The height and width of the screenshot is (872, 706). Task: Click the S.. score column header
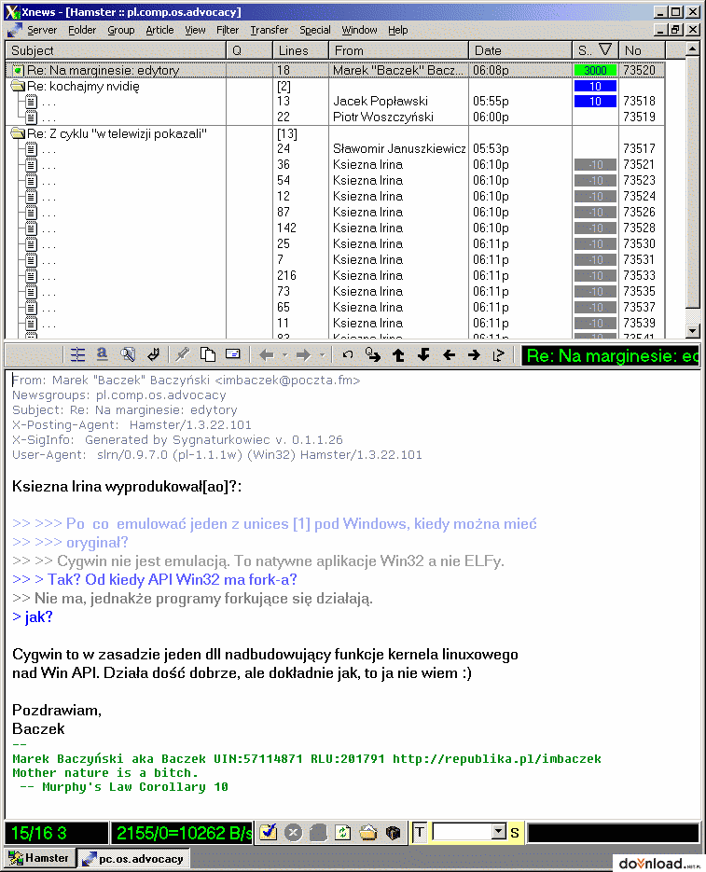595,50
